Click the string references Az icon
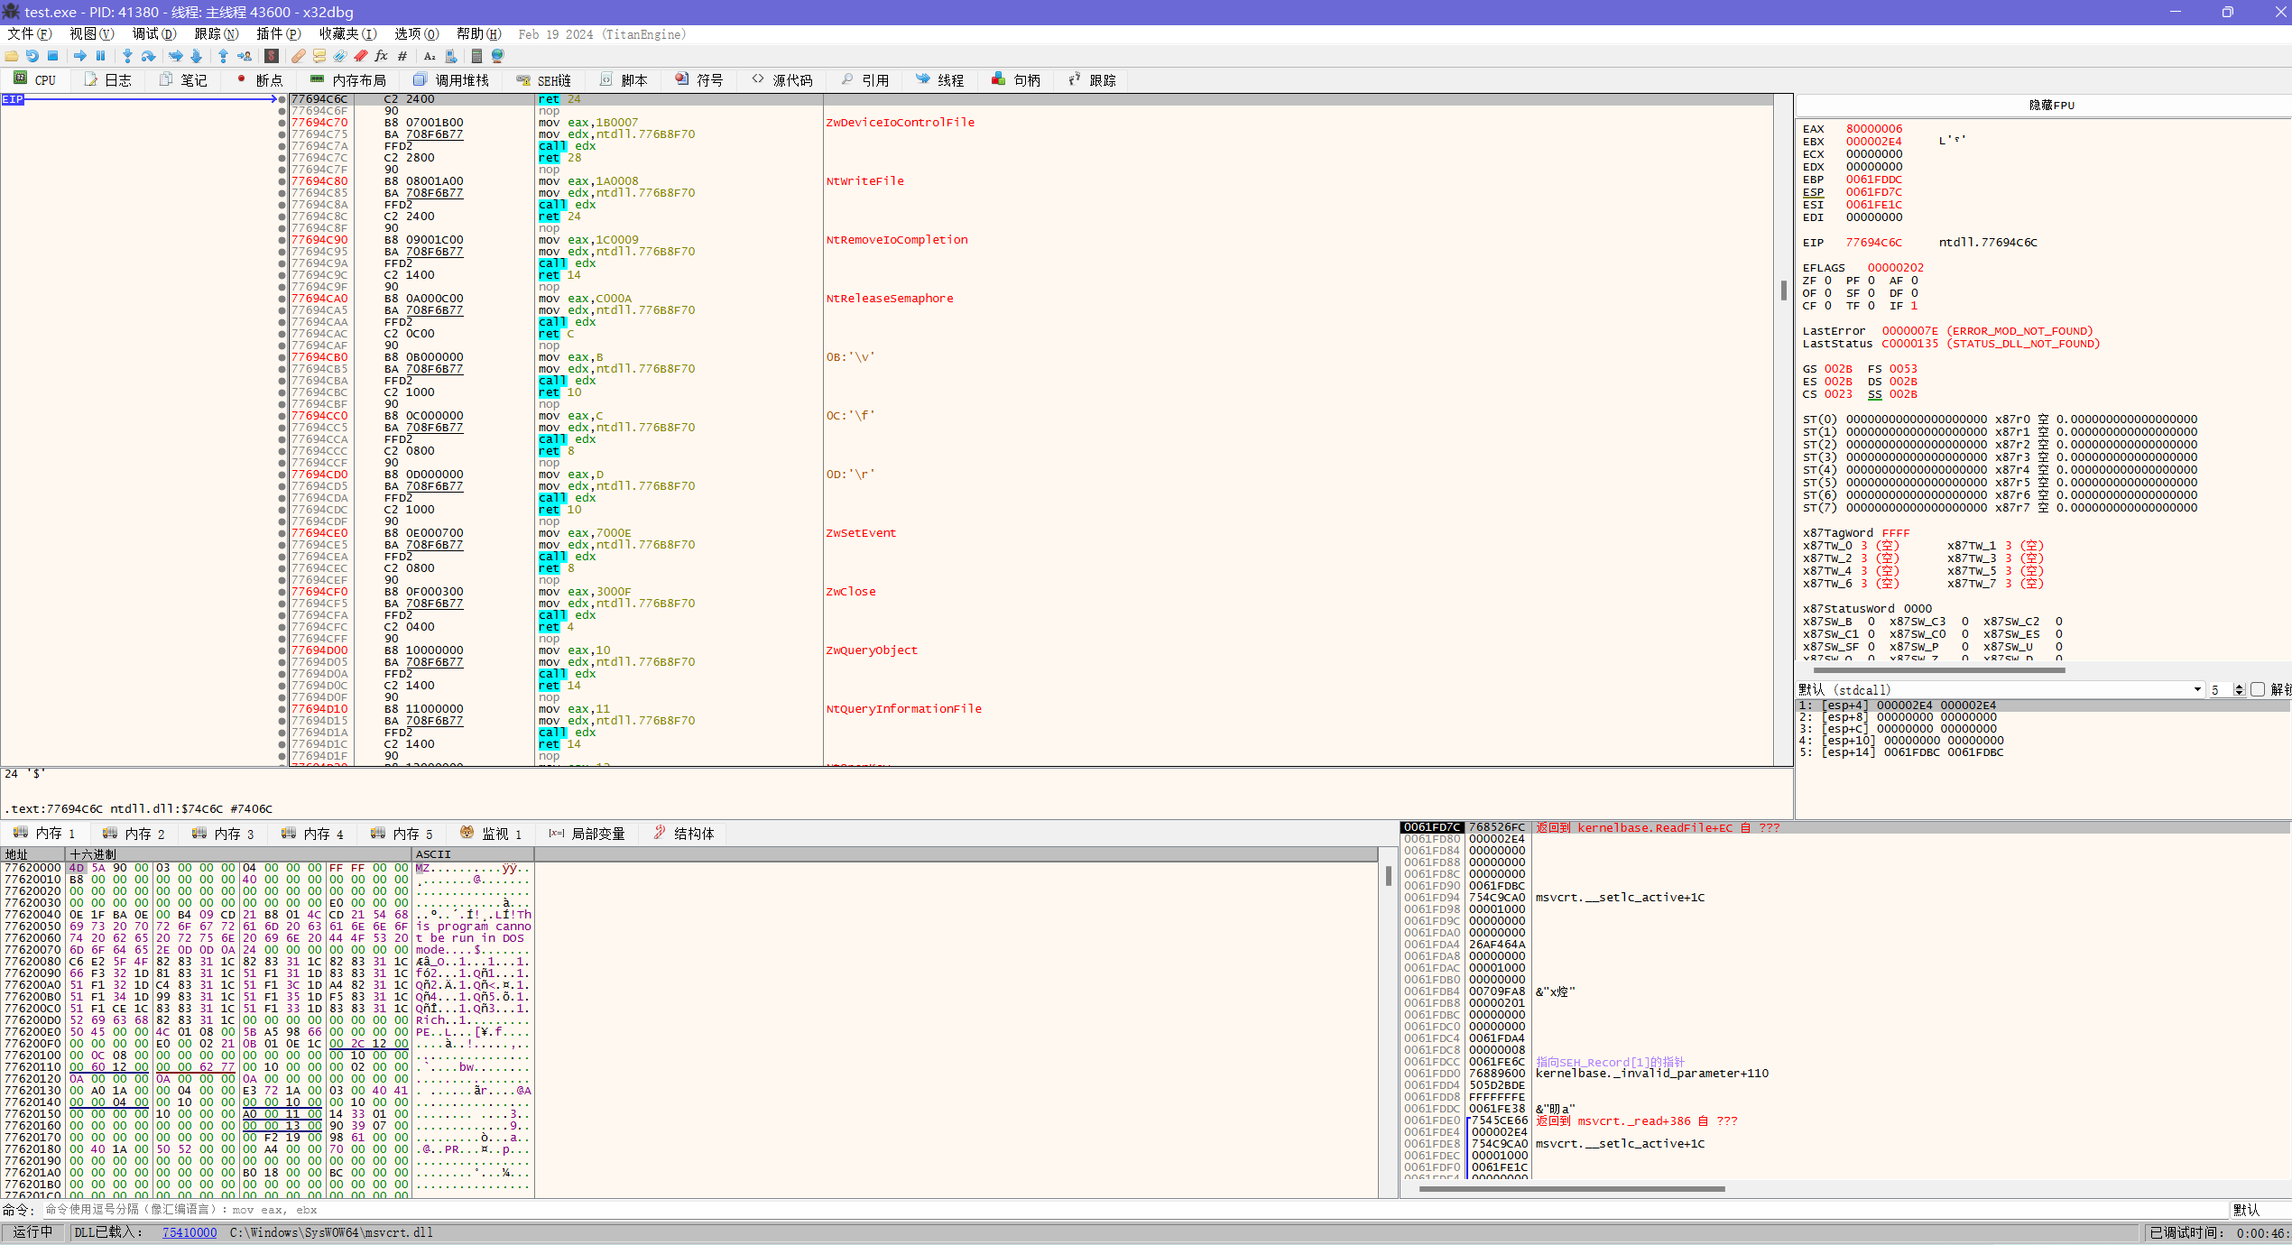Image resolution: width=2292 pixels, height=1245 pixels. (x=430, y=56)
